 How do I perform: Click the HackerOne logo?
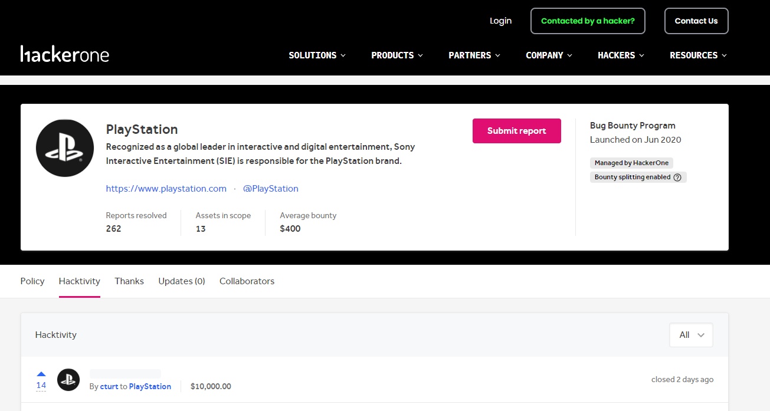tap(65, 54)
